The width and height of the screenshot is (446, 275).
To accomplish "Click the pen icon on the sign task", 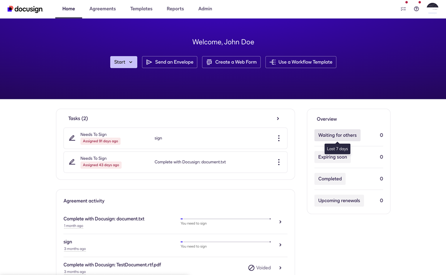I will (x=72, y=138).
